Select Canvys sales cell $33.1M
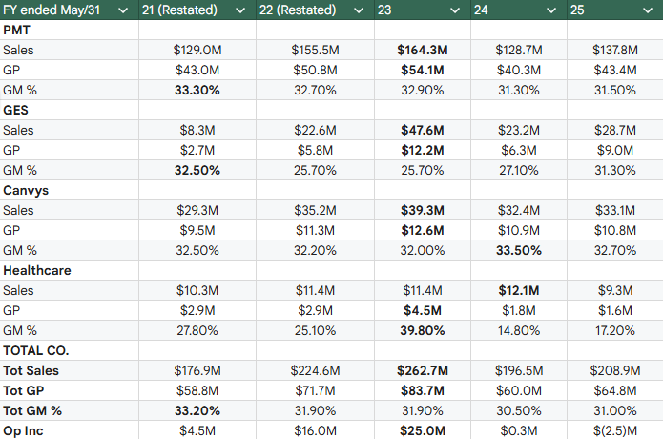The height and width of the screenshot is (439, 663). pyautogui.click(x=615, y=210)
